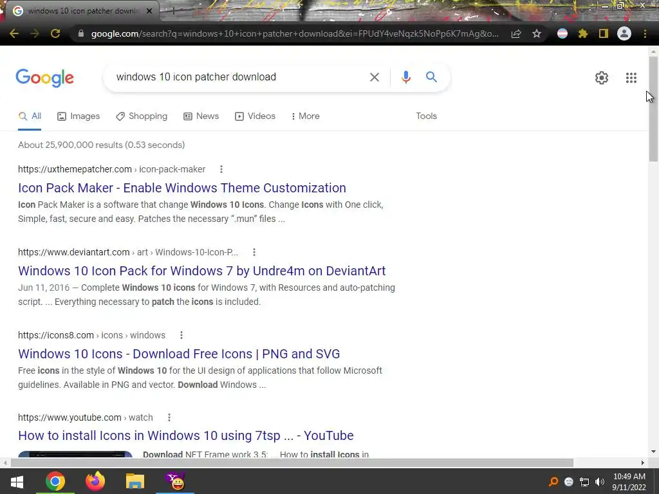The height and width of the screenshot is (494, 659).
Task: Go to Google homepage via logo
Action: pos(45,78)
